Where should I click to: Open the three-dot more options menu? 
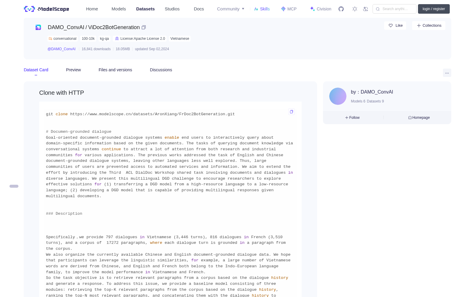(x=447, y=73)
